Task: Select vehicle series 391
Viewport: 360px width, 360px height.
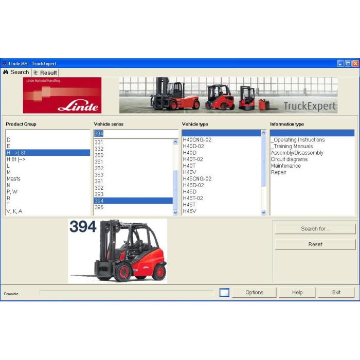Action: point(133,181)
